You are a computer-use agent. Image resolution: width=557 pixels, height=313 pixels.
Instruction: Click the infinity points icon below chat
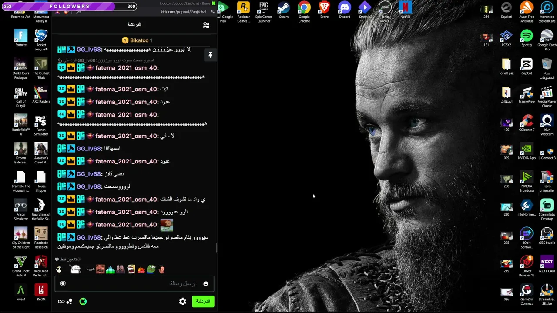coord(61,301)
